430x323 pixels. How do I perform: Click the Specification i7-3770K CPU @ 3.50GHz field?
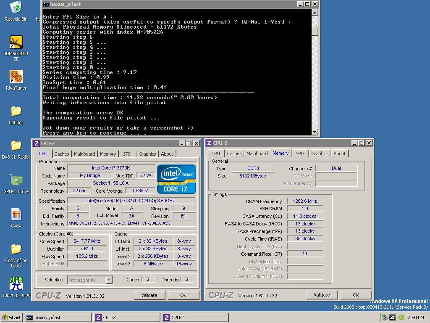[131, 201]
